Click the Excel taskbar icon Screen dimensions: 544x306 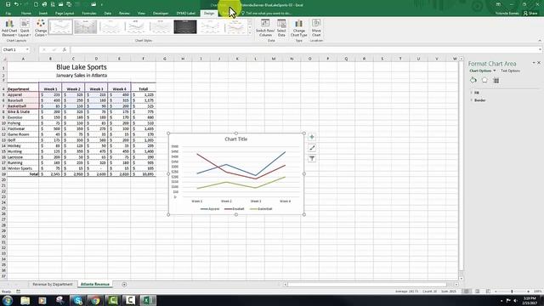pos(148,300)
